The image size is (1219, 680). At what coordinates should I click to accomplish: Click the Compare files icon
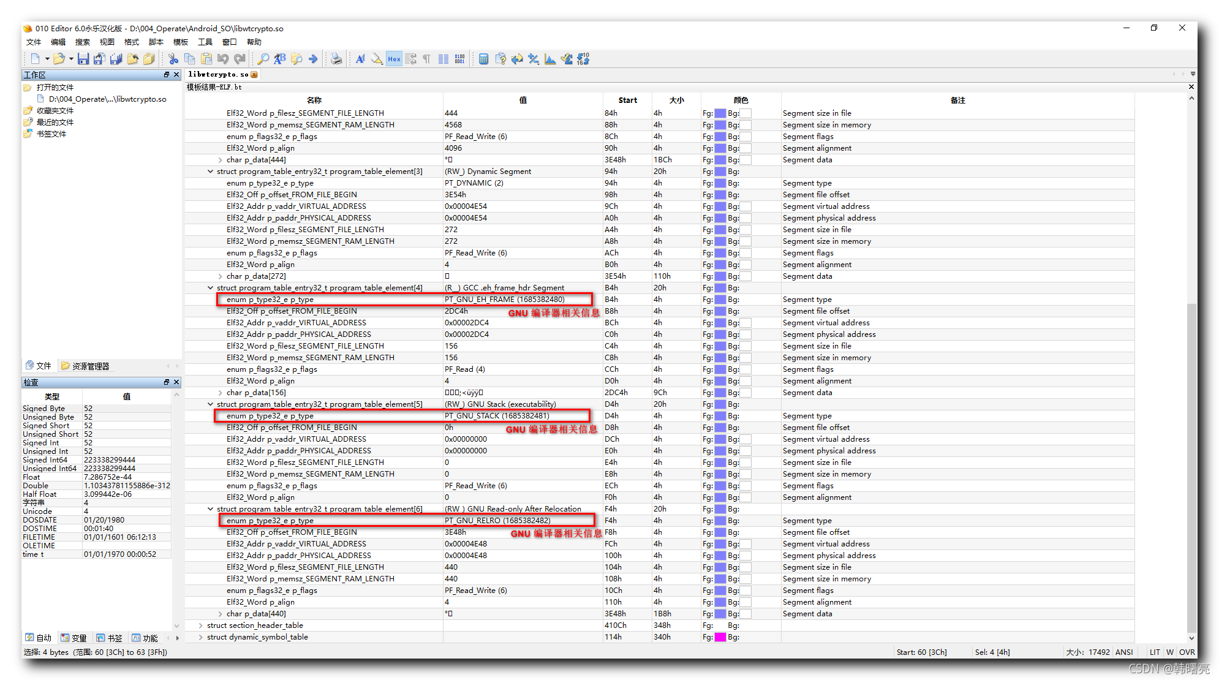pyautogui.click(x=500, y=59)
